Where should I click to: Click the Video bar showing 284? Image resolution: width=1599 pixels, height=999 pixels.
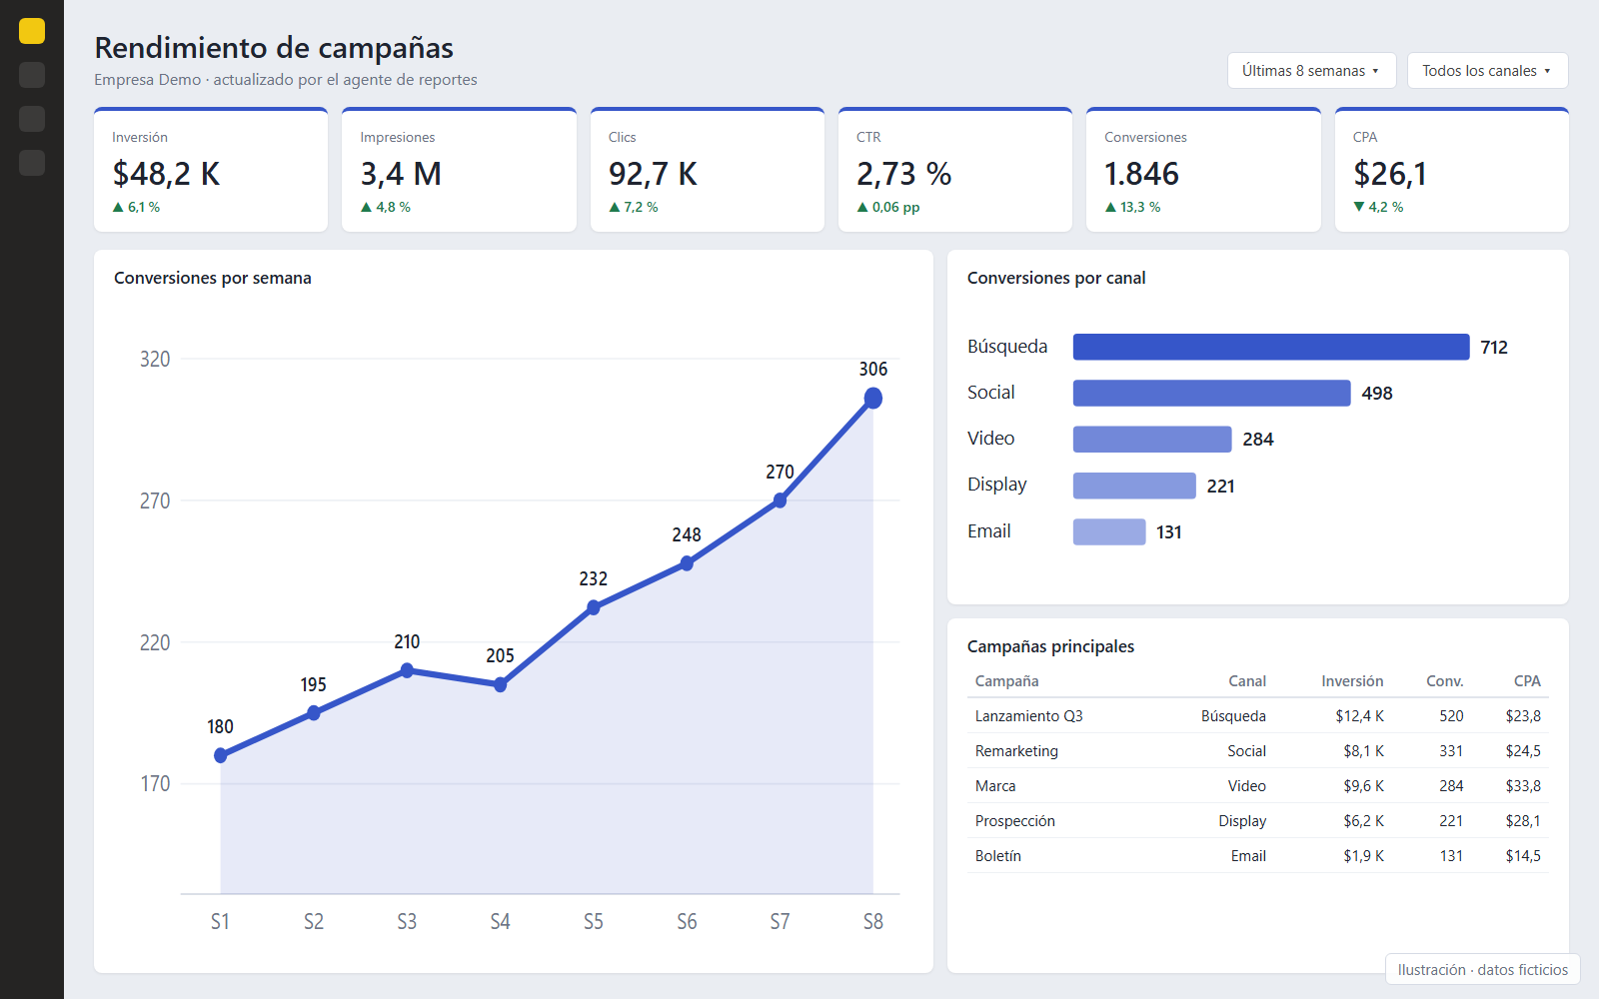1152,439
